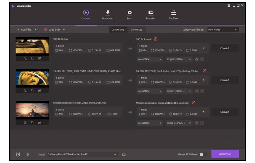Select the Mission Impossible Fallout video thumbnail
The image size is (255, 163).
tap(32, 110)
